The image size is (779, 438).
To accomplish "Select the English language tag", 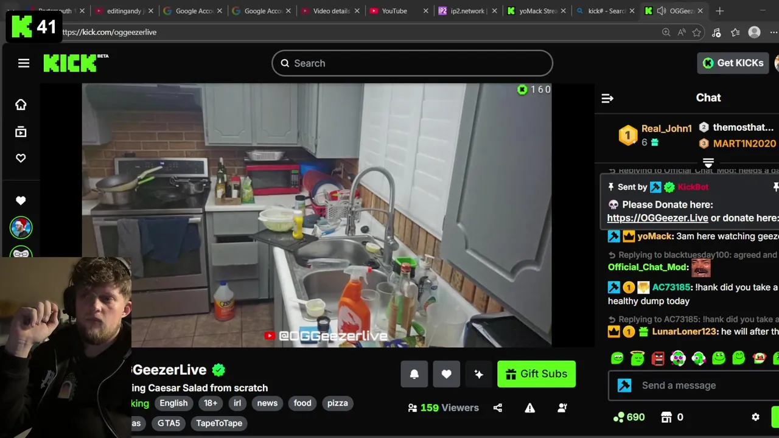I will (x=173, y=403).
